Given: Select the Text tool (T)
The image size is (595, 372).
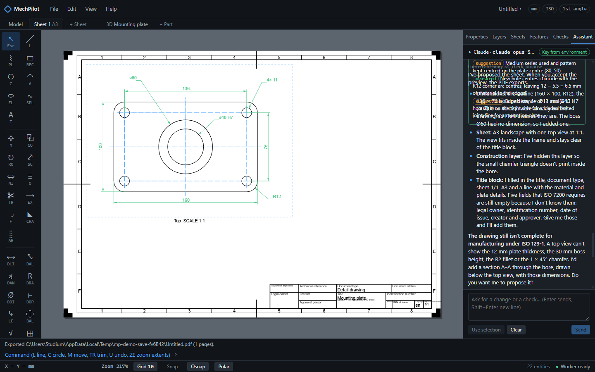Looking at the screenshot, I should 11,117.
